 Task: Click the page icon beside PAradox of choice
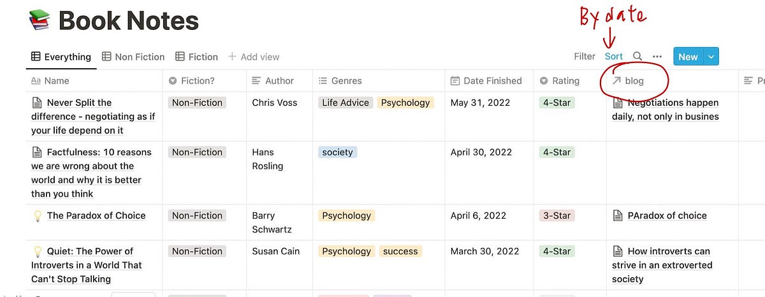pyautogui.click(x=617, y=215)
